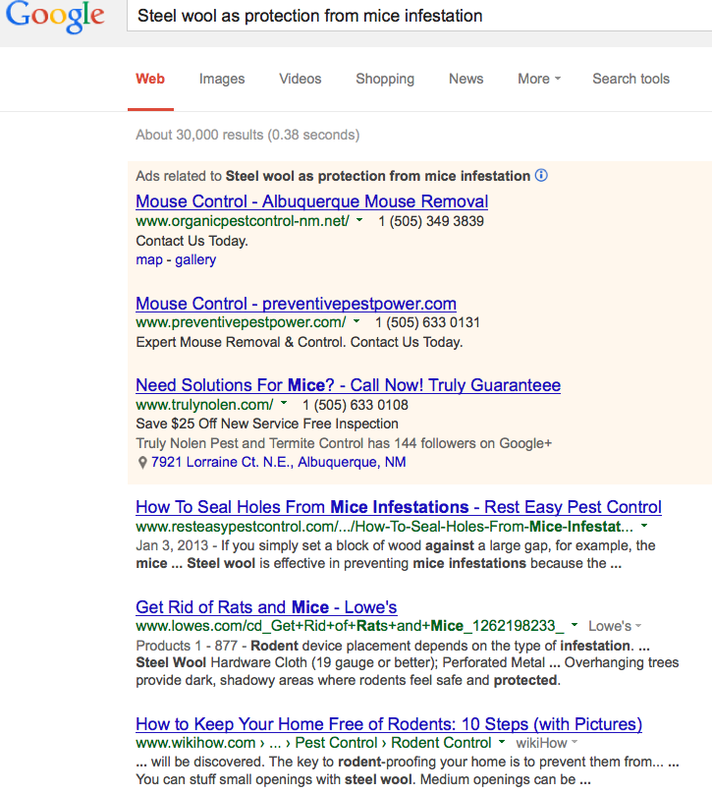Open Get Rid of Rats and Mice - Lowe's result
The image size is (712, 794).
[x=266, y=607]
